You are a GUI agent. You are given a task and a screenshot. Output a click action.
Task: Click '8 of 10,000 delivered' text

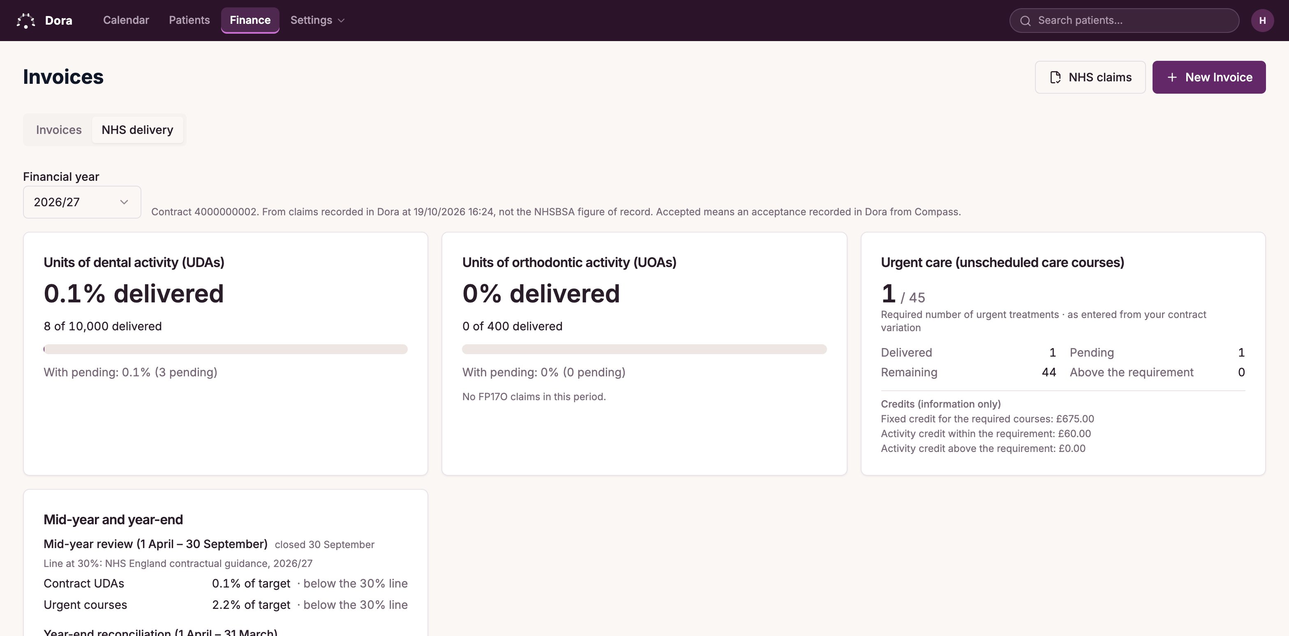103,327
